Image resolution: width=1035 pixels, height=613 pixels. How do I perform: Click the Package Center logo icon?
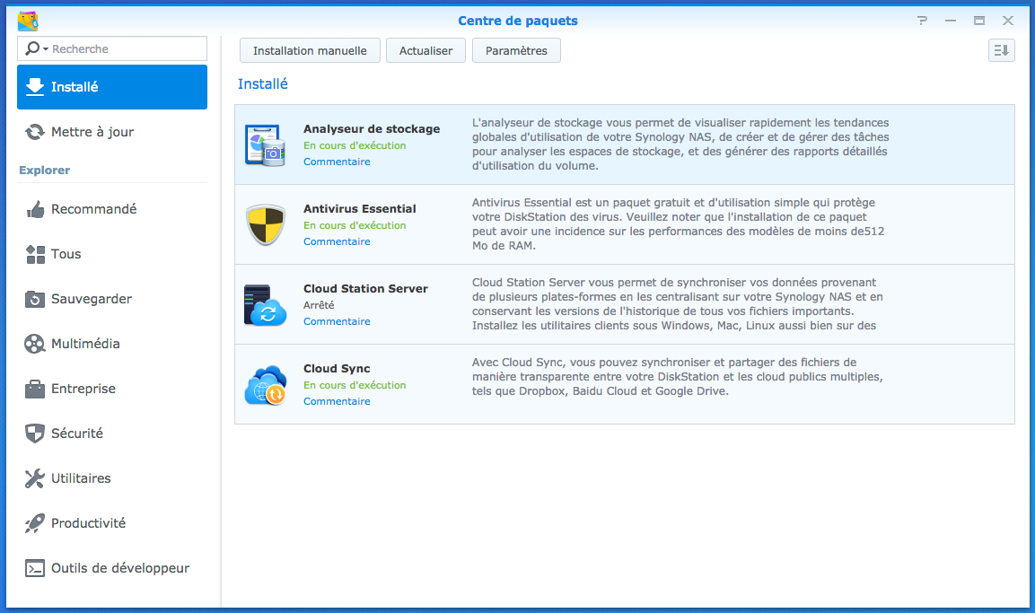coord(28,22)
